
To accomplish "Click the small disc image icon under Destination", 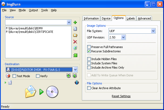I will tap(10, 82).
